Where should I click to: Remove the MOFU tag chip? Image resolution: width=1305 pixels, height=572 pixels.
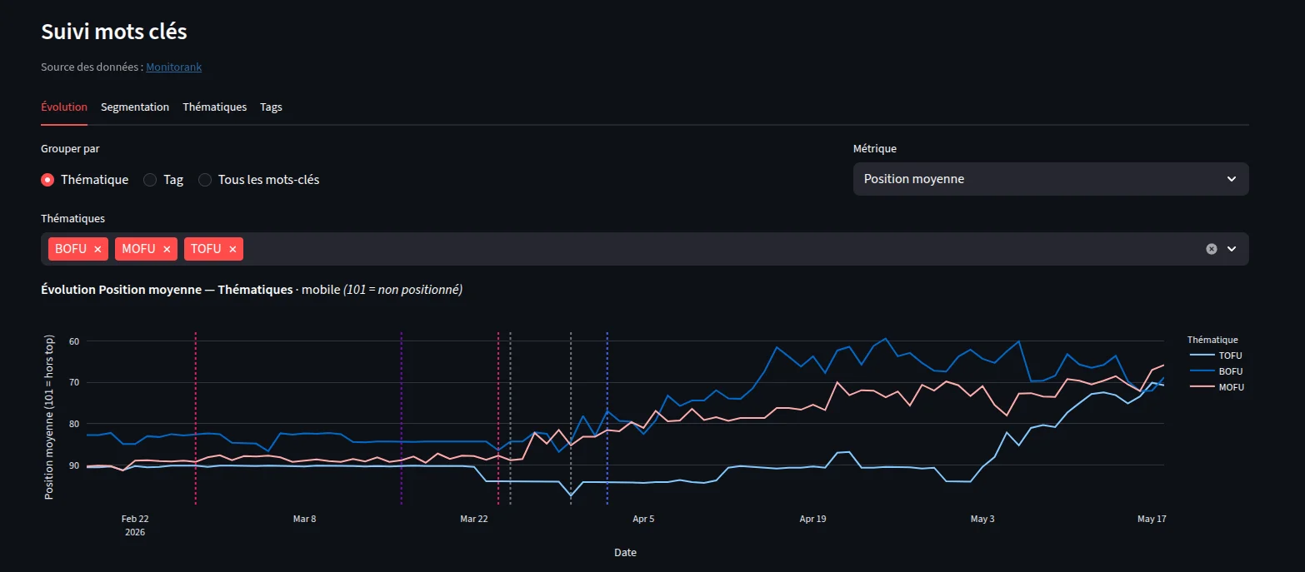point(167,249)
